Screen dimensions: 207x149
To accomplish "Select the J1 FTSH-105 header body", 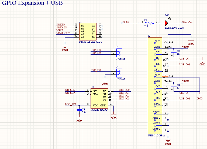I will [x=88, y=32].
